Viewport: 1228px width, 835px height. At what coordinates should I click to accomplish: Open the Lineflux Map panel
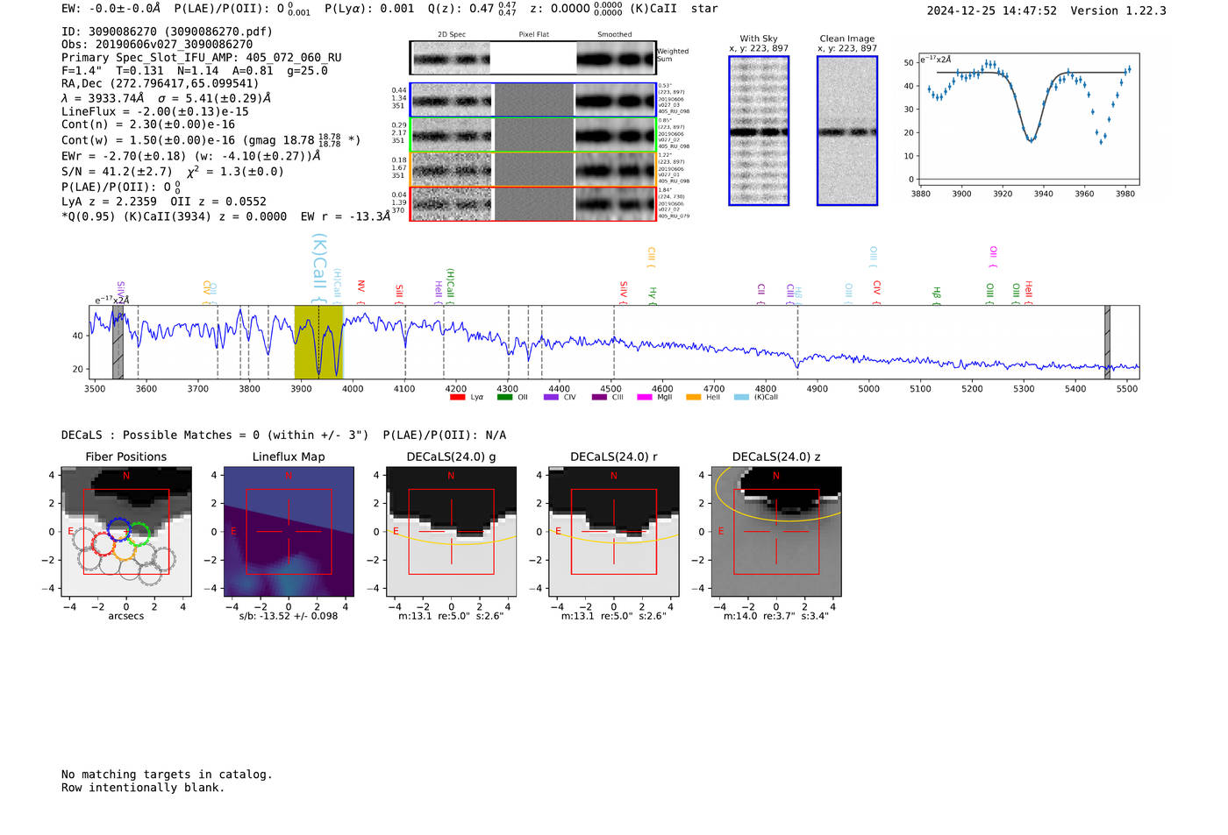289,531
